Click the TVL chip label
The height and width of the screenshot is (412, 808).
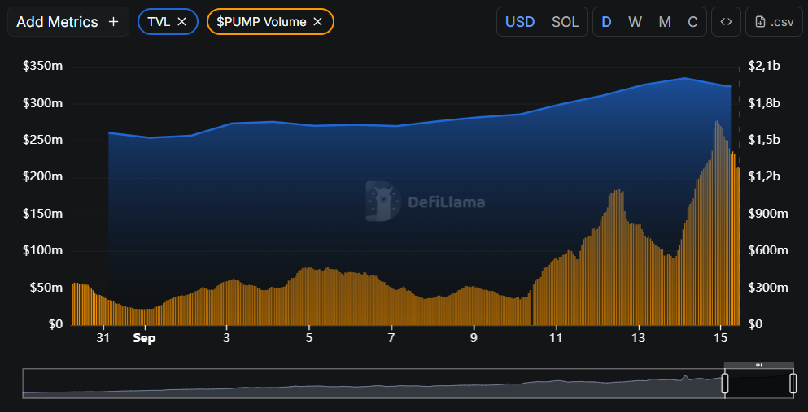(159, 22)
